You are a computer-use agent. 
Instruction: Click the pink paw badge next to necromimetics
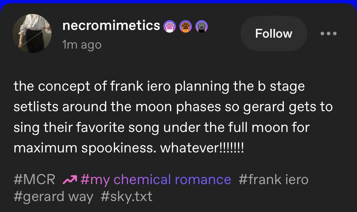click(x=170, y=27)
